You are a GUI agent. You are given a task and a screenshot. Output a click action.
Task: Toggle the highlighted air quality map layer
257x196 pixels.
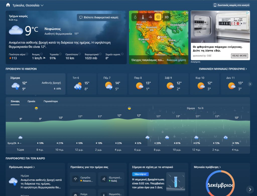coord(158,17)
